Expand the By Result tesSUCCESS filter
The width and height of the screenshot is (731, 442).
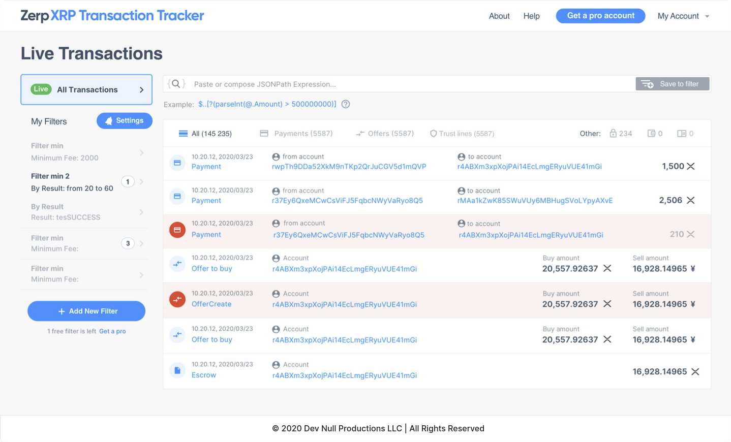coord(142,212)
